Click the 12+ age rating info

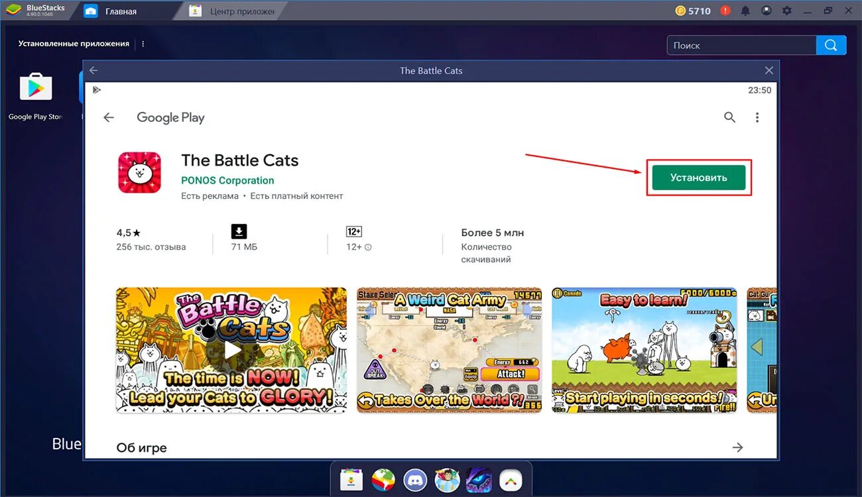click(359, 247)
